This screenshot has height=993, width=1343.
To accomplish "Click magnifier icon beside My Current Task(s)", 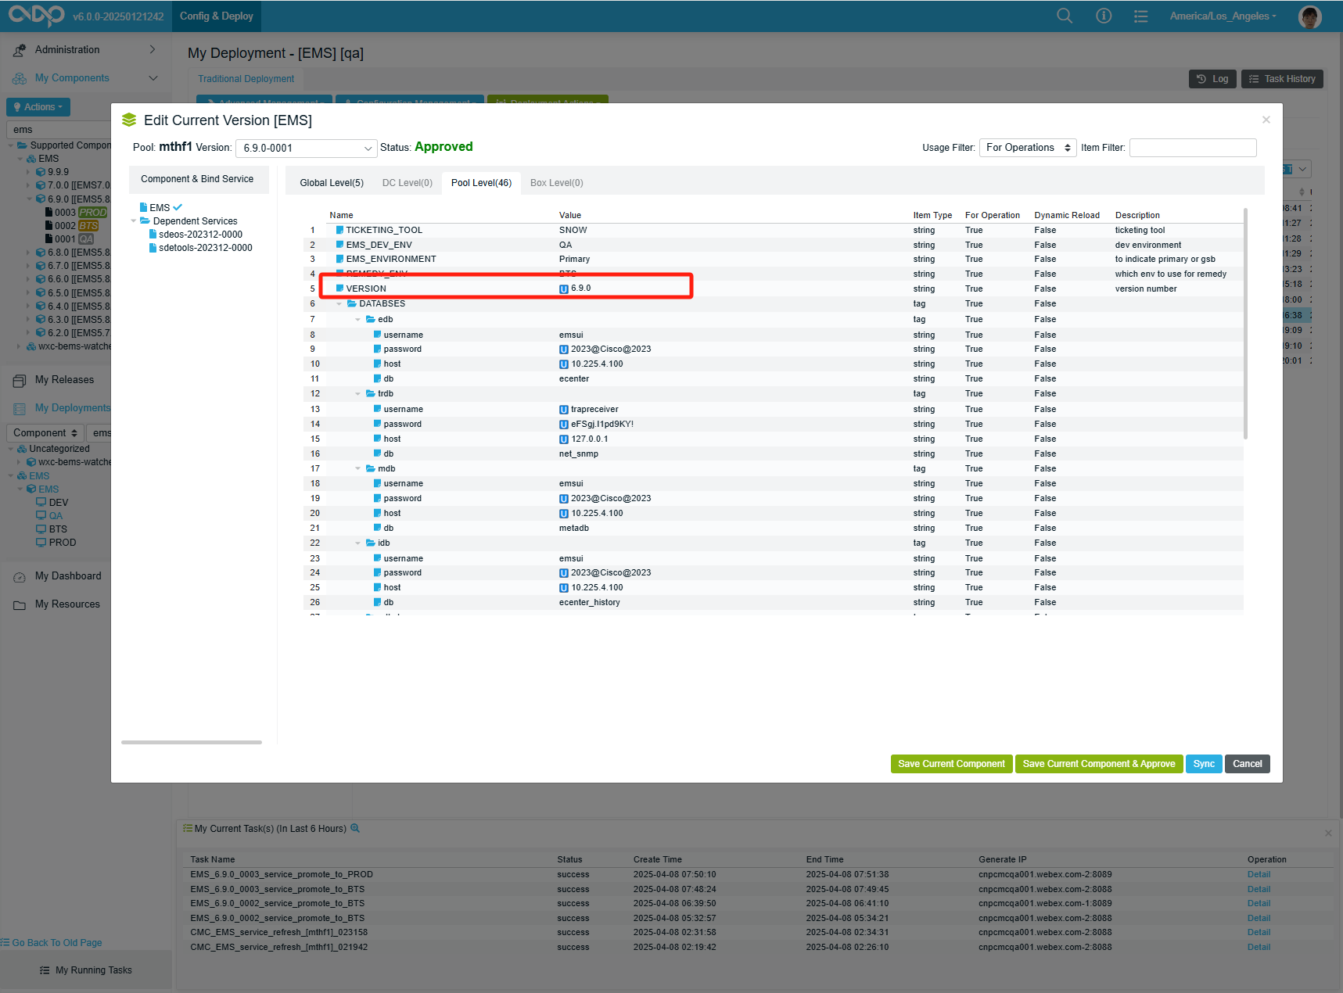I will click(x=355, y=828).
